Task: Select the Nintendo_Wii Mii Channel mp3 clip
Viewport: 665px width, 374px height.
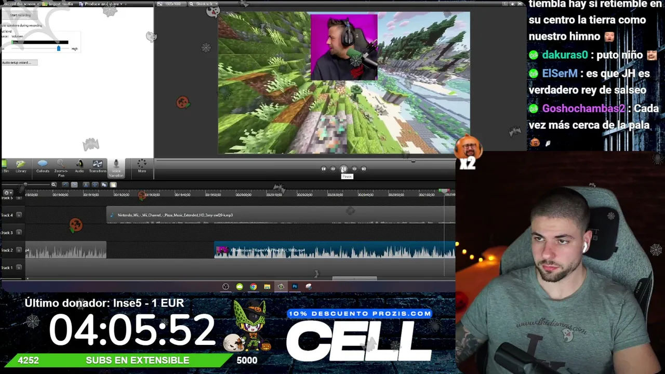Action: tap(281, 215)
